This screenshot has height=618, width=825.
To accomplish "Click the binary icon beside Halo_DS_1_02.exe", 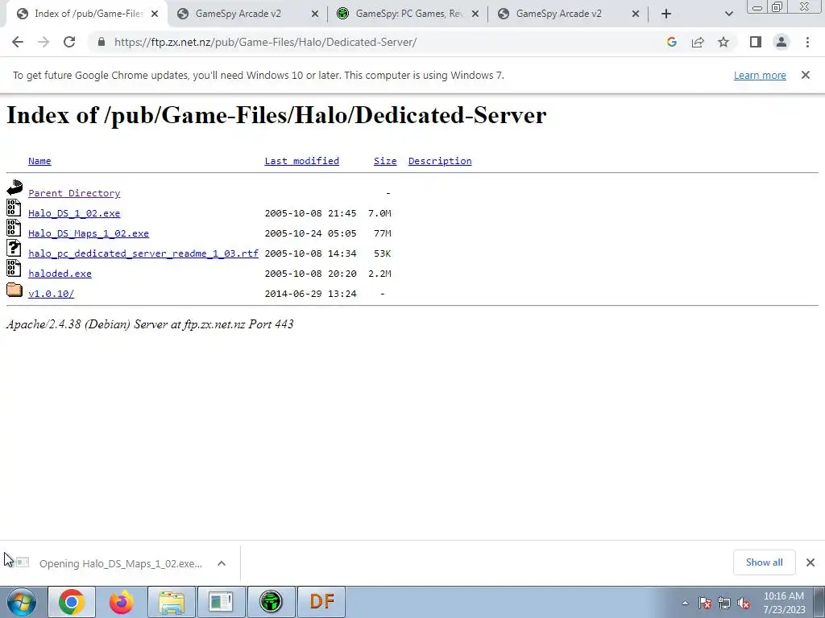I will point(15,208).
